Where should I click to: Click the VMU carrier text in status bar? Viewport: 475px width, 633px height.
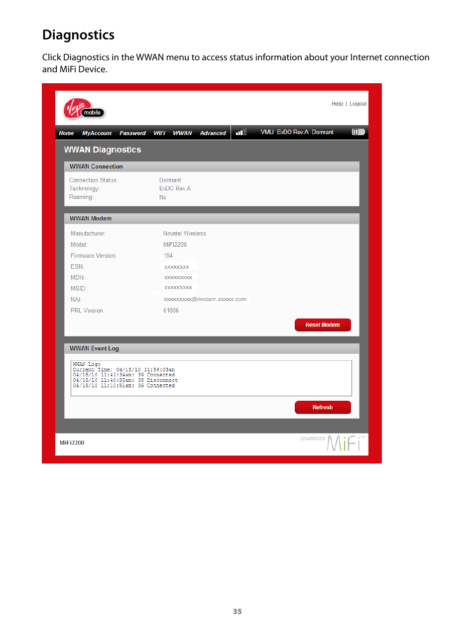coord(267,132)
